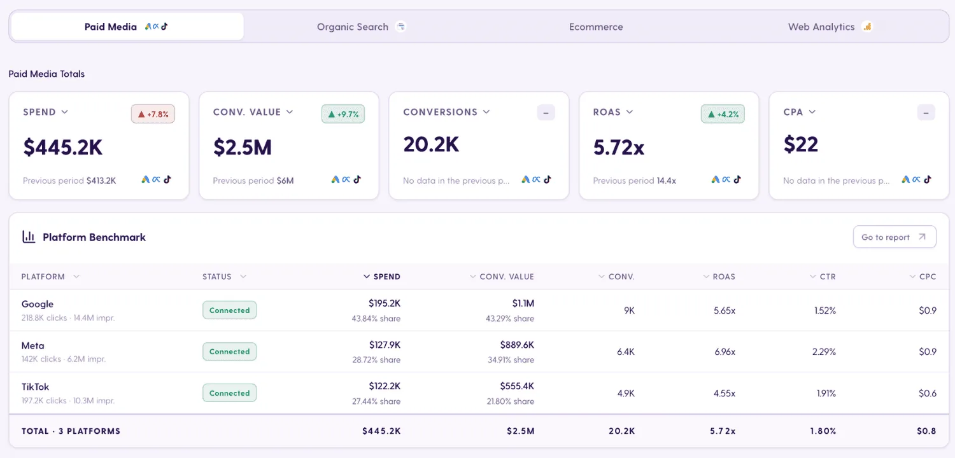This screenshot has height=458, width=955.
Task: Click the dash badge on CONVERSIONS card
Action: [x=546, y=113]
